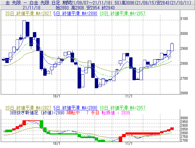Click the 11/1 date label under the lower chart
This screenshot has width=195, height=148.
[129, 144]
